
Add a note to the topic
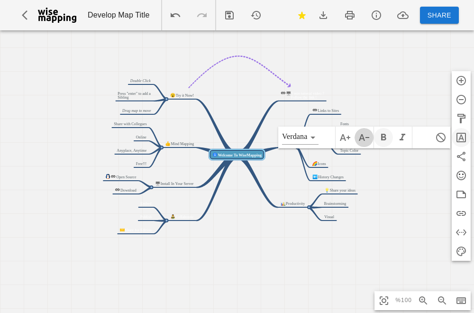461,194
